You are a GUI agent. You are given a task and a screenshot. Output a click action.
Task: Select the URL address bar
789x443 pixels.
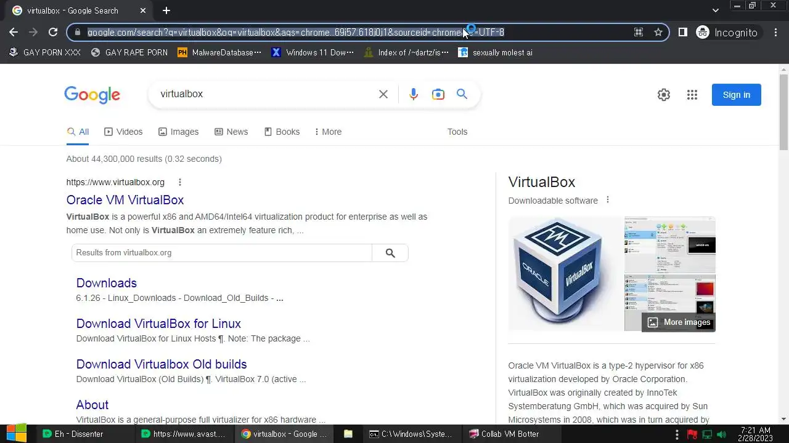[358, 32]
